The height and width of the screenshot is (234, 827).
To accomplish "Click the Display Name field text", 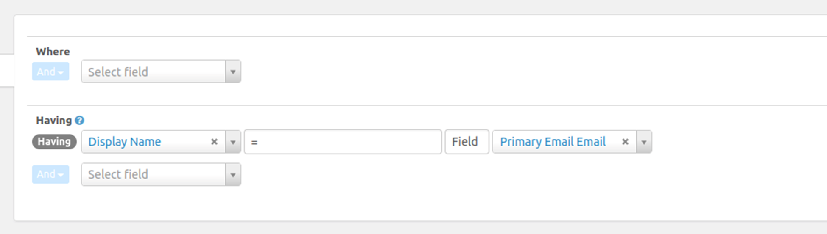I will tap(125, 142).
